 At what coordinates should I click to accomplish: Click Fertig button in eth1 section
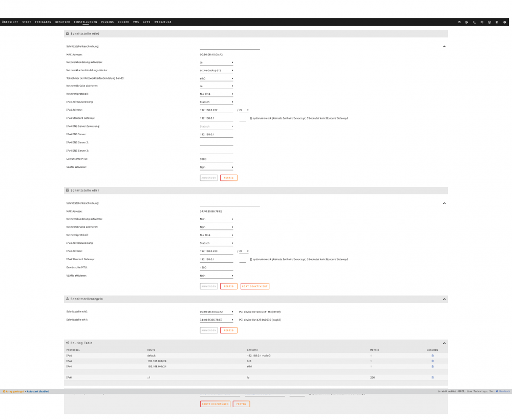228,286
